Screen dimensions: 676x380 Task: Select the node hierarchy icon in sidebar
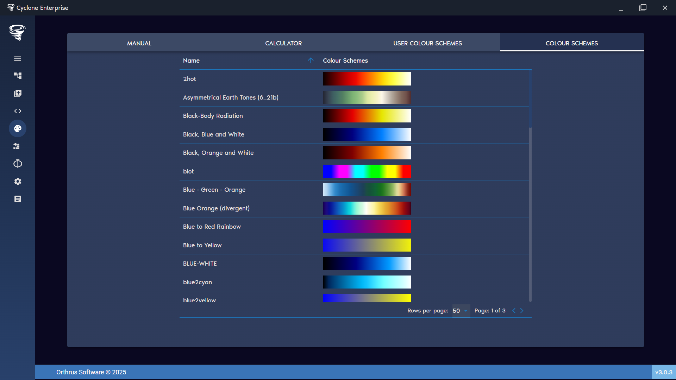tap(18, 76)
